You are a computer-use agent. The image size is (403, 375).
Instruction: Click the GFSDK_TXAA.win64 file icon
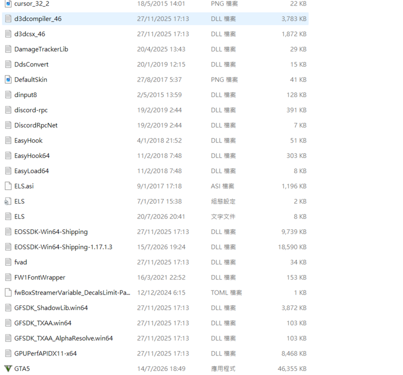click(x=8, y=323)
